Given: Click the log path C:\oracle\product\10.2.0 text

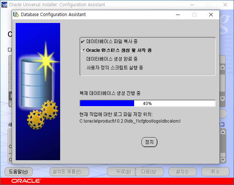Looking at the screenshot, I should 130,121.
